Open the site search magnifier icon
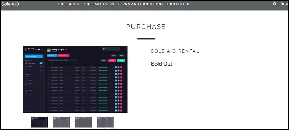 click(275, 4)
